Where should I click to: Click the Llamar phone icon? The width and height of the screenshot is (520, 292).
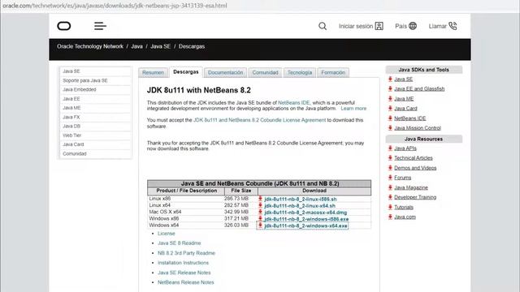click(453, 26)
